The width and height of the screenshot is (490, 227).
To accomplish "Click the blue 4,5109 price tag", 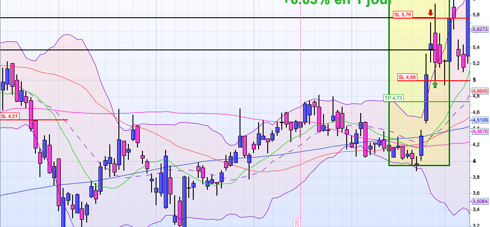I will click(x=480, y=120).
